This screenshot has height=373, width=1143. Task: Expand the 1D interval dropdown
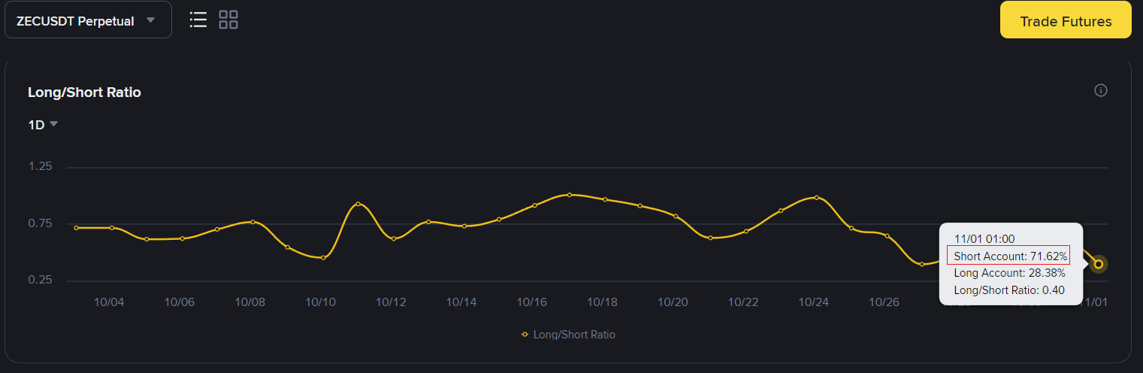click(x=43, y=126)
